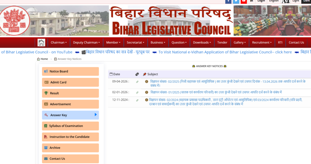Open the 01/2025 answer key notice link
This screenshot has width=311, height=164.
pos(216,92)
